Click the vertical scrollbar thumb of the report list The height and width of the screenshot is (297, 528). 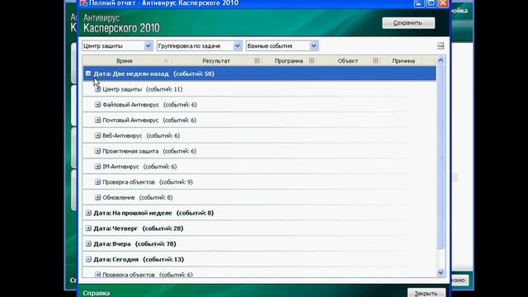[441, 157]
